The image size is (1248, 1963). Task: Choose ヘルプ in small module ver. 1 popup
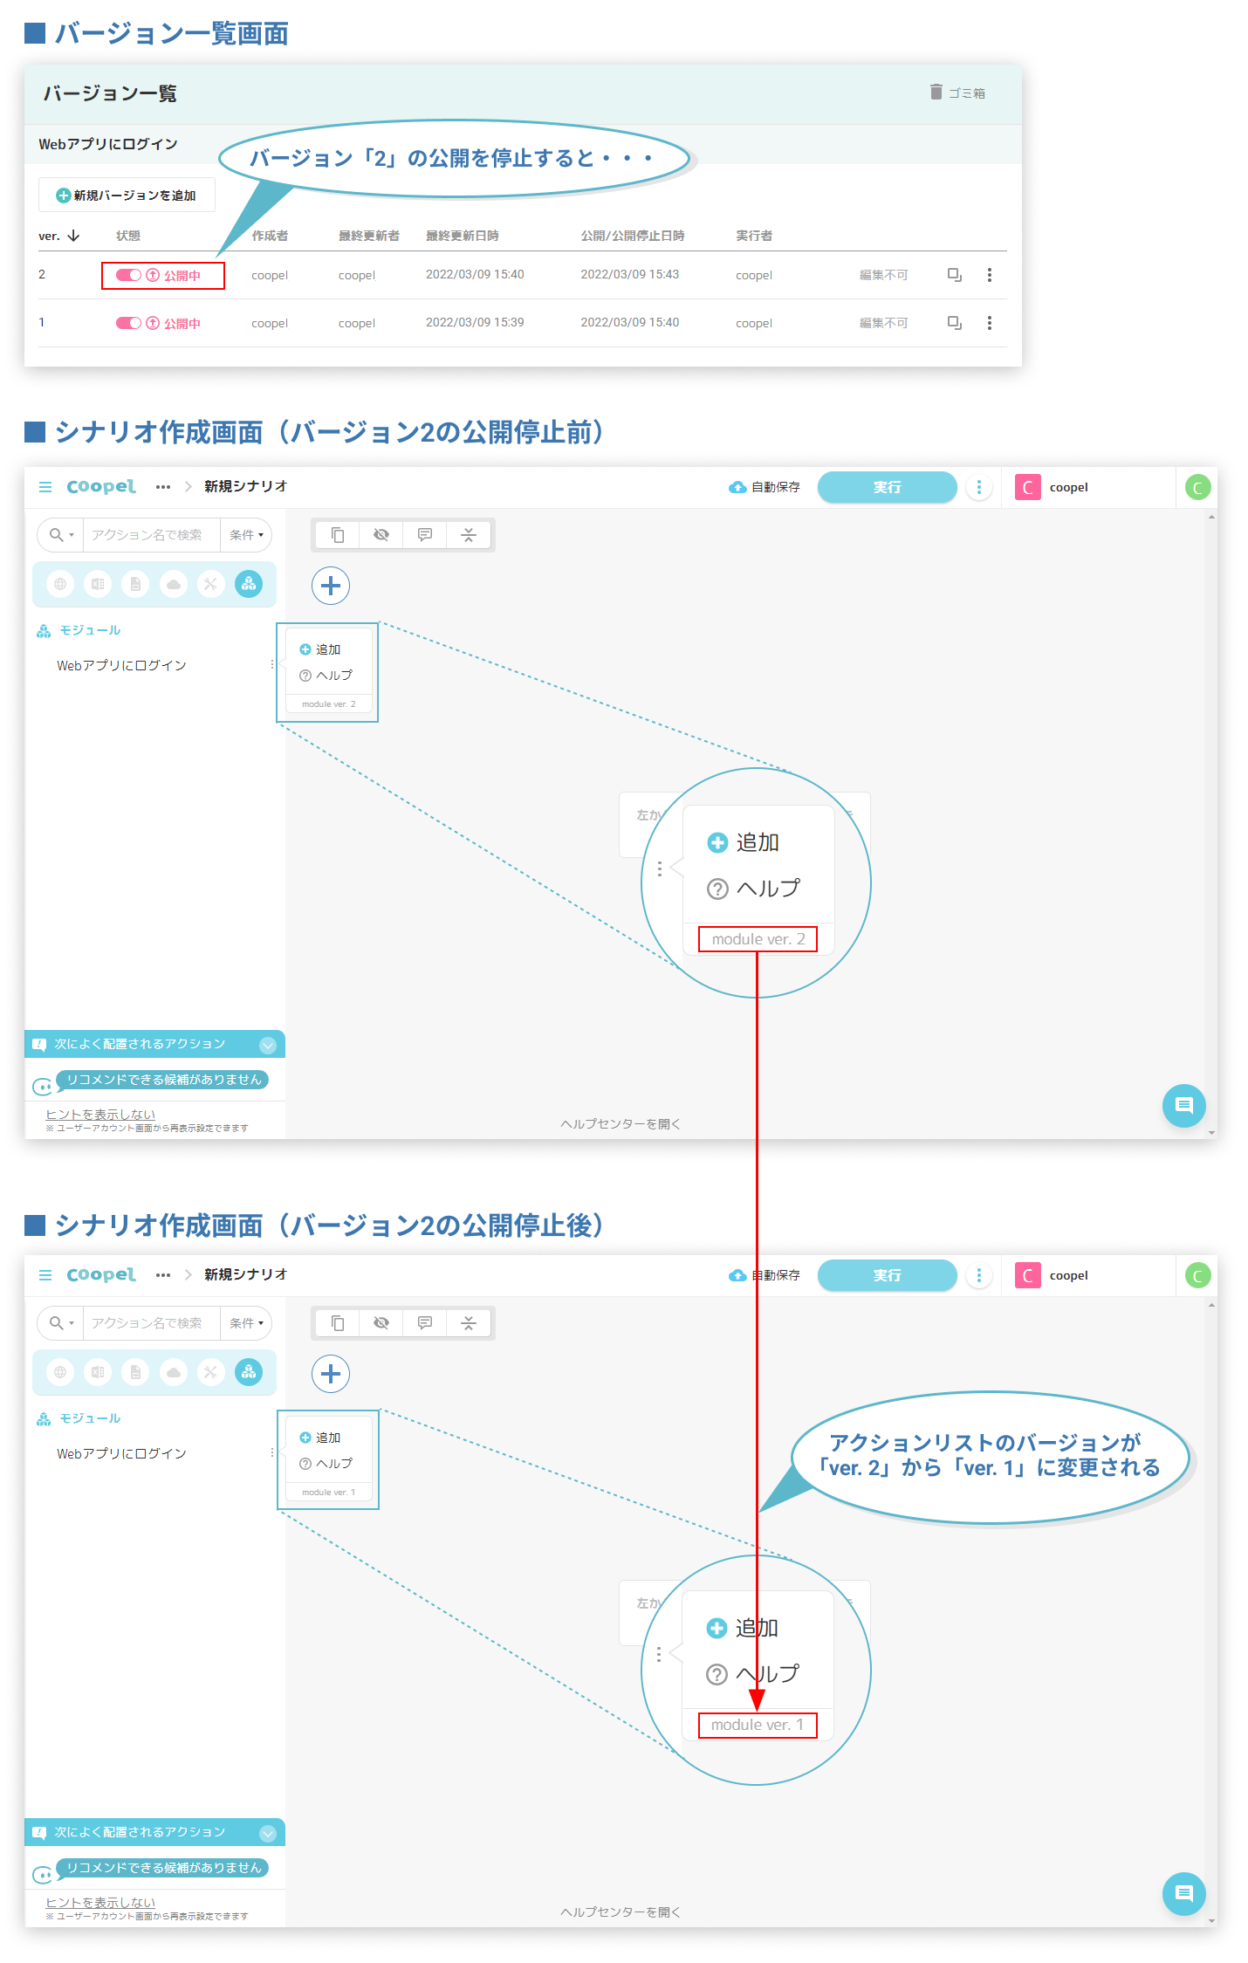(x=326, y=1464)
